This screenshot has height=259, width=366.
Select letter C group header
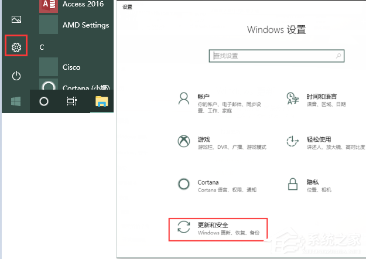[42, 47]
